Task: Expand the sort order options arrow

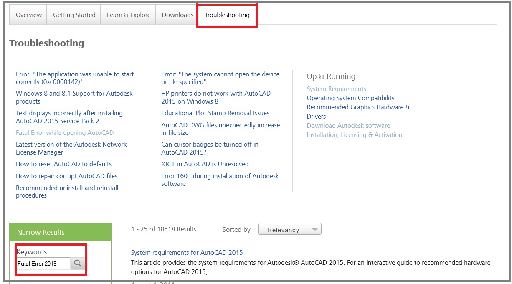Action: click(315, 229)
